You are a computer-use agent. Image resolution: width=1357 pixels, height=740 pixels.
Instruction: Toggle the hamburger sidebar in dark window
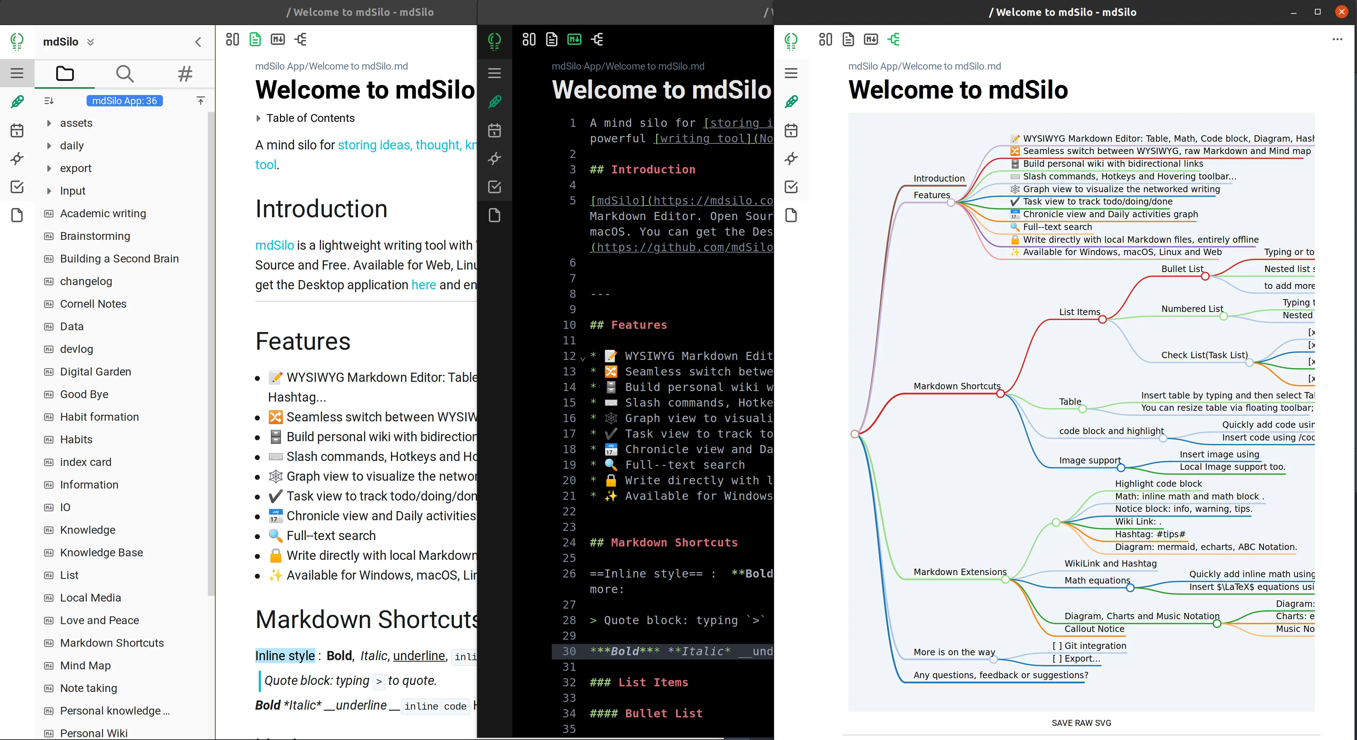(494, 73)
